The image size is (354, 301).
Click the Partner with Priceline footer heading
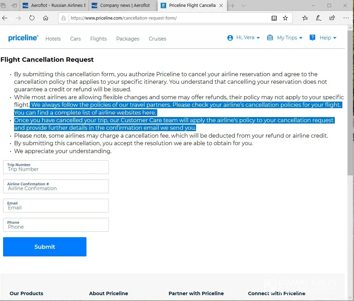coord(196,293)
